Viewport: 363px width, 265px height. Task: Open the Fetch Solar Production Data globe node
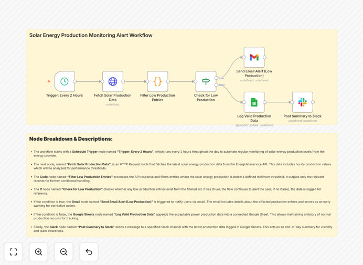113,81
